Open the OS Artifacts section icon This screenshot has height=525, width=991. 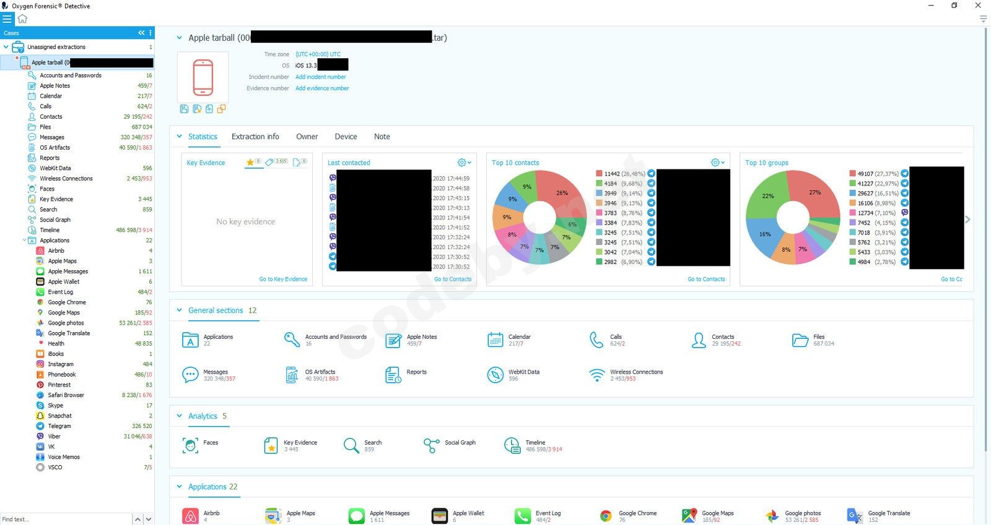(x=292, y=375)
